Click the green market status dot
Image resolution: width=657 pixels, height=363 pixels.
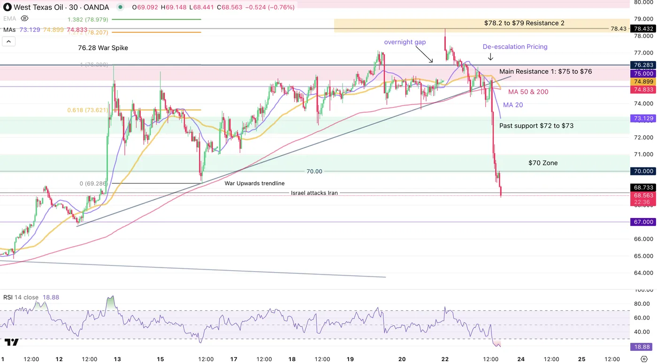coord(121,7)
